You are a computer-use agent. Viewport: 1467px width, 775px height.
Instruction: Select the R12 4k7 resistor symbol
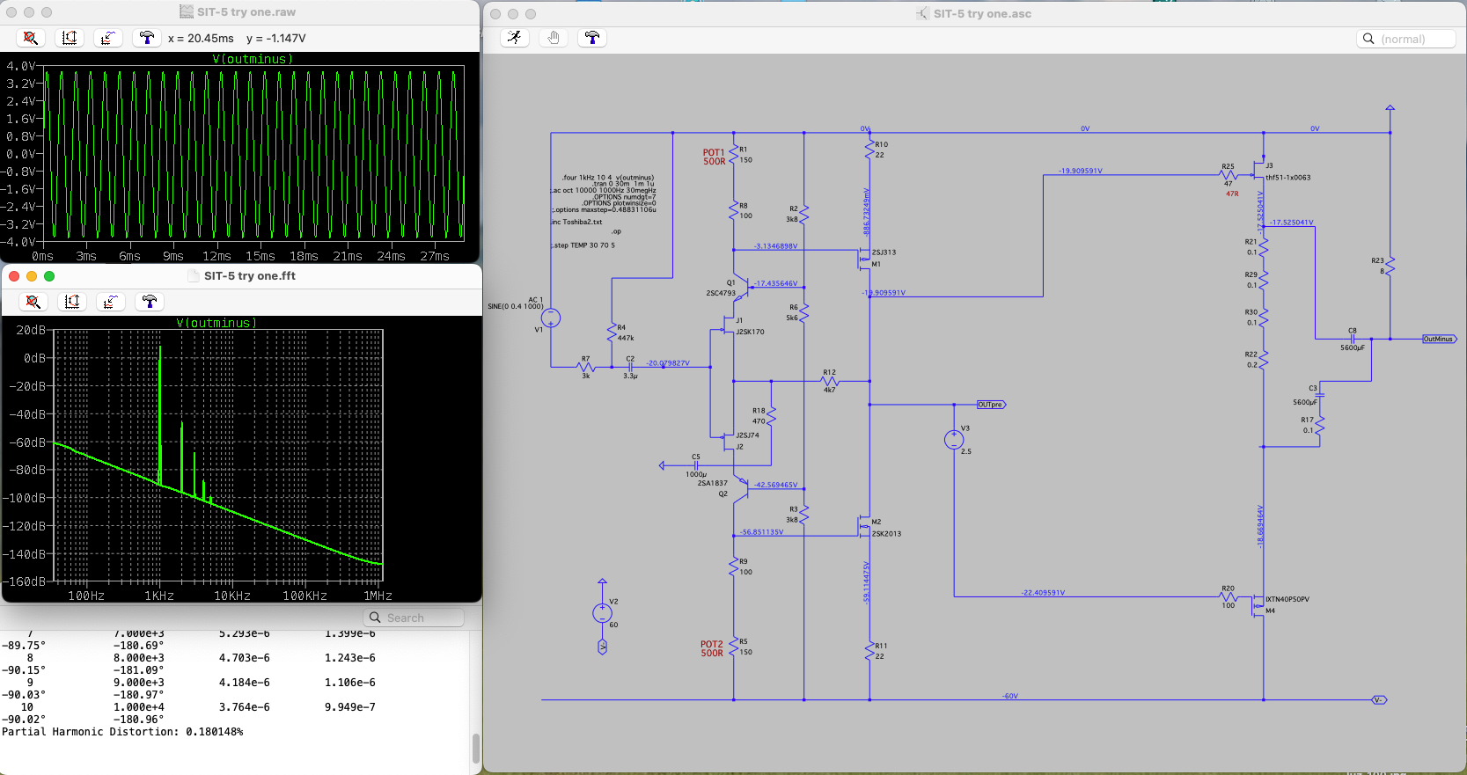pos(830,381)
